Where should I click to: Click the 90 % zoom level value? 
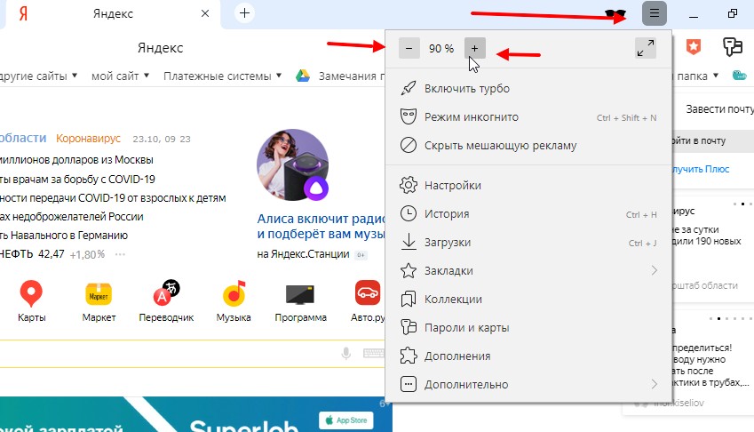[x=441, y=48]
